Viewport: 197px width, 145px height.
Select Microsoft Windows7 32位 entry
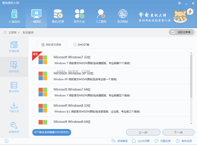(x=111, y=60)
